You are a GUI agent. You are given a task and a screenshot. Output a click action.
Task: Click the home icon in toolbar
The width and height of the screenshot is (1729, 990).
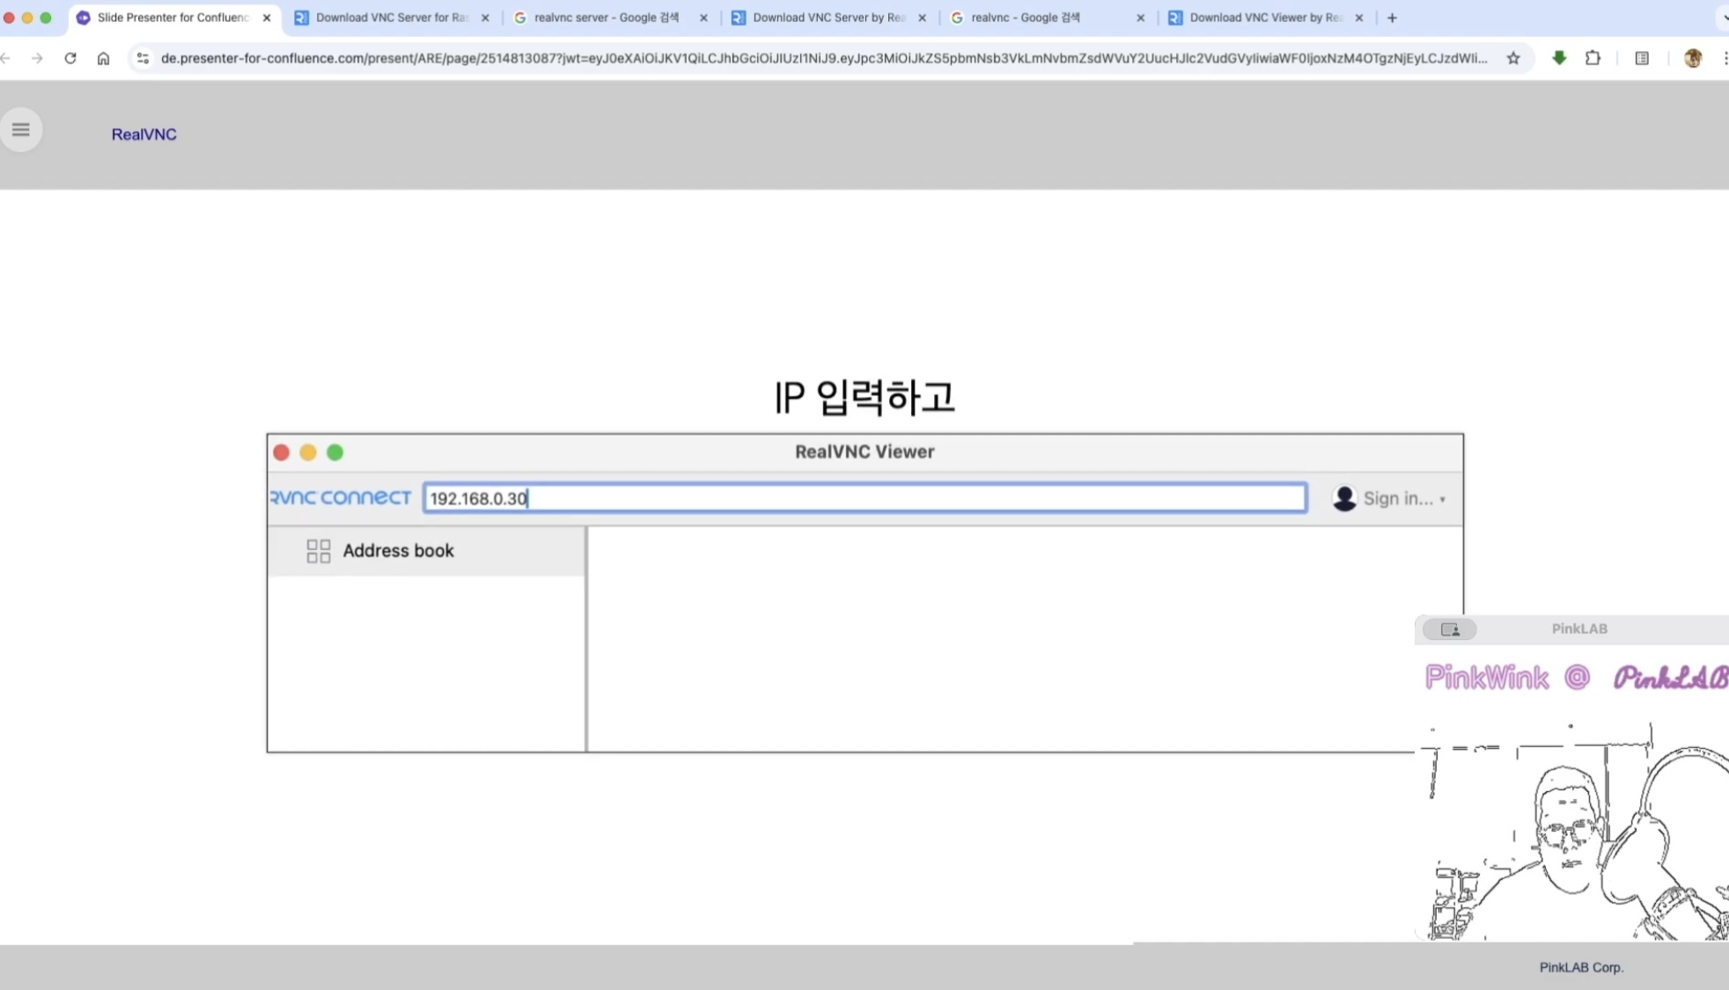[103, 58]
